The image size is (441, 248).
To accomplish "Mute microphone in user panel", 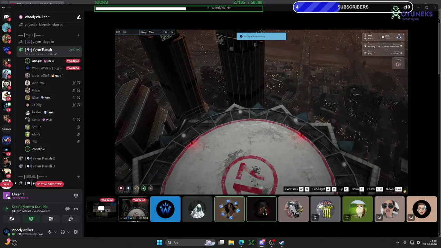I will point(49,232).
